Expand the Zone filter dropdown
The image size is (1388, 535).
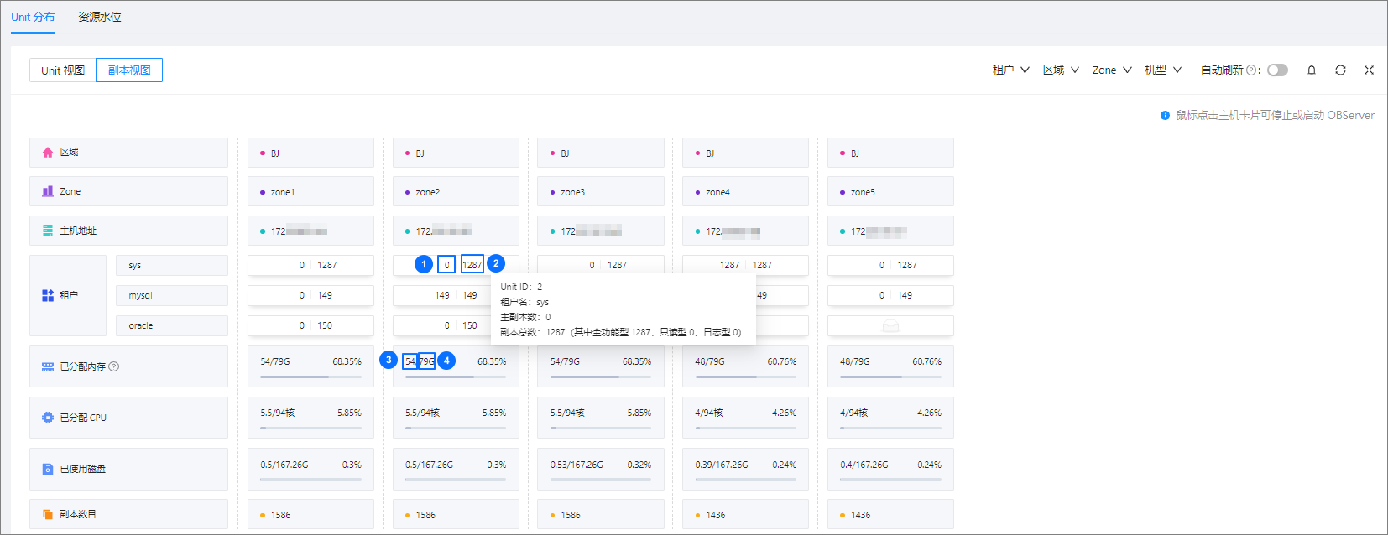(x=1112, y=70)
